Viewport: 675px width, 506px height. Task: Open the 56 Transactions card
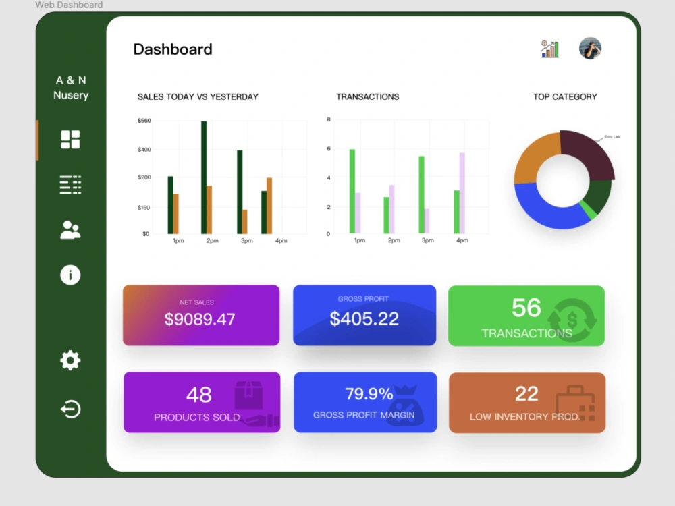526,315
